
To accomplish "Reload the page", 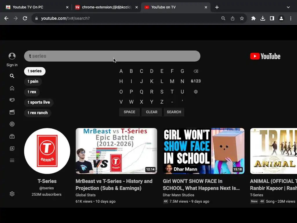I will 25,18.
